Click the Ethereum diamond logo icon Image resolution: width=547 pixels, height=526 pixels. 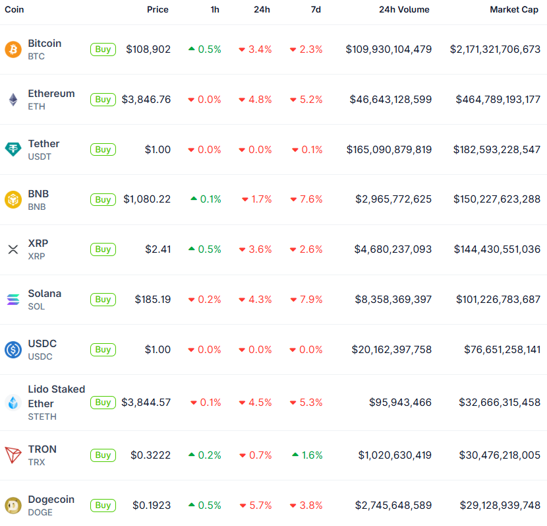click(x=13, y=100)
